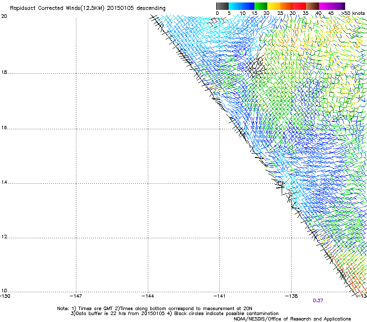The width and height of the screenshot is (367, 322).
Task: Click the latitude label '14'
Action: 4,182
